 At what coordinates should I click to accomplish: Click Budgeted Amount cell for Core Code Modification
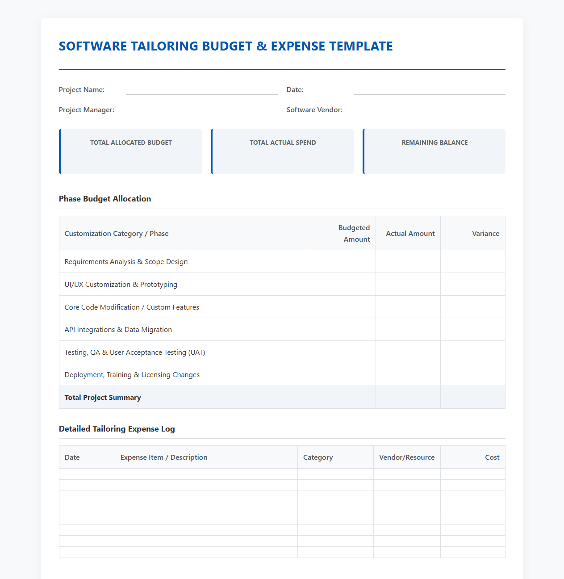tap(343, 307)
